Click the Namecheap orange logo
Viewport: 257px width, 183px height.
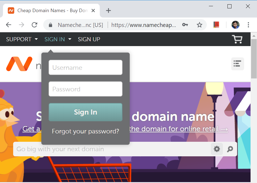tap(19, 64)
